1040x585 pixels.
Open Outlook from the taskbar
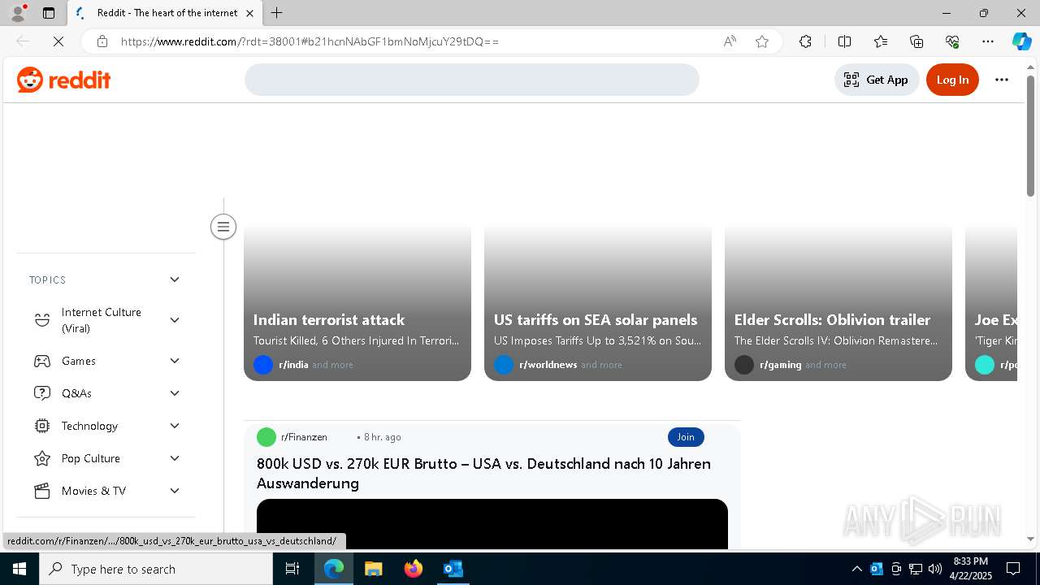(453, 569)
